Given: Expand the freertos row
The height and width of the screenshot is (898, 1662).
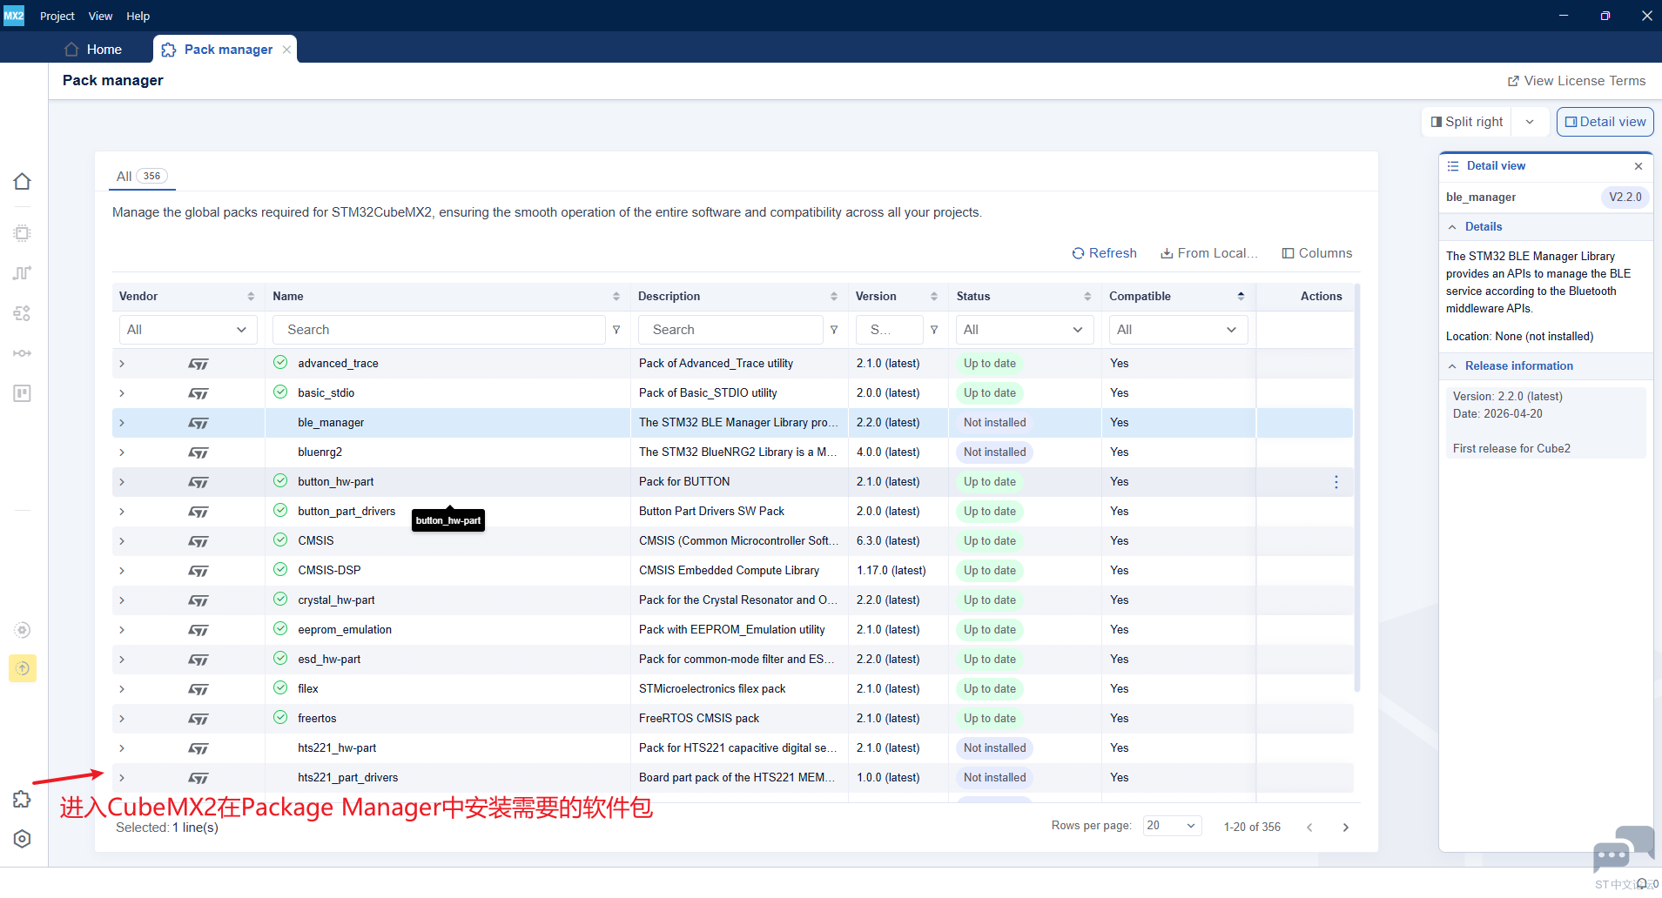Looking at the screenshot, I should point(122,719).
